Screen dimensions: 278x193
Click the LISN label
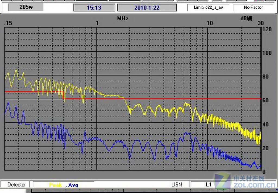[176, 185]
